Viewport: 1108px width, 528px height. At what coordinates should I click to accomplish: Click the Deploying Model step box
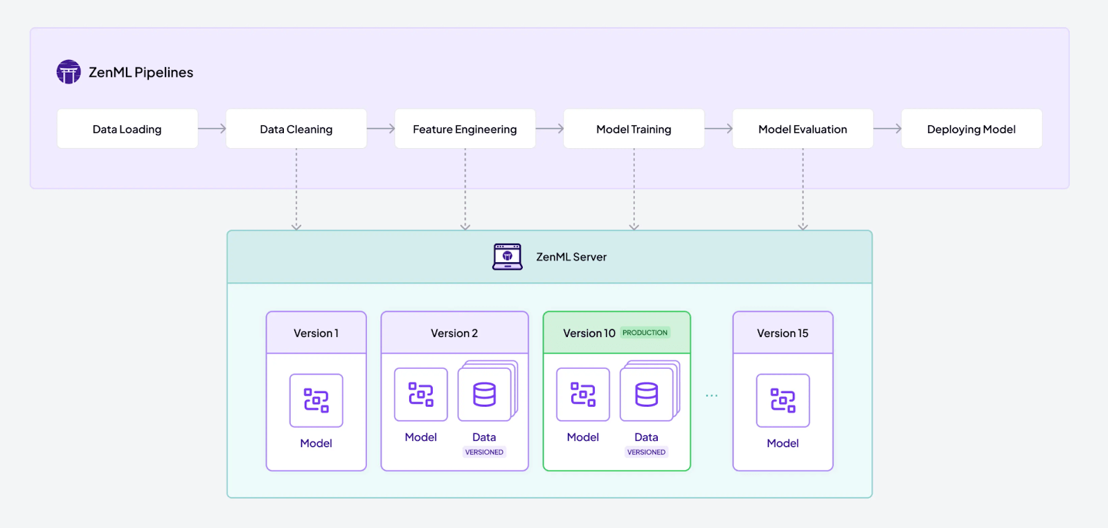pyautogui.click(x=972, y=129)
